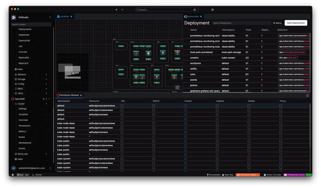The image size is (321, 188).
Task: Toggle Update for default selfsubjectreviews
Action: point(217,115)
